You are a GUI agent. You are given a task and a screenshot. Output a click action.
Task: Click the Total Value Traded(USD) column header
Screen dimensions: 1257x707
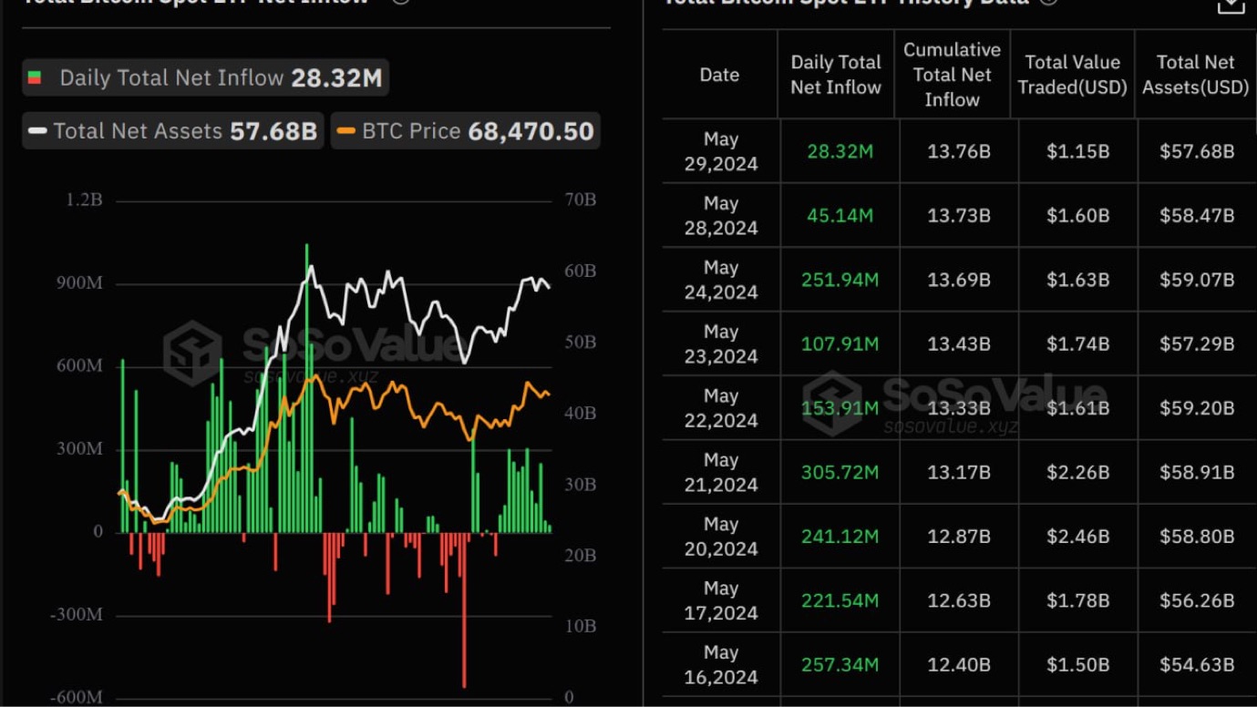point(1072,75)
